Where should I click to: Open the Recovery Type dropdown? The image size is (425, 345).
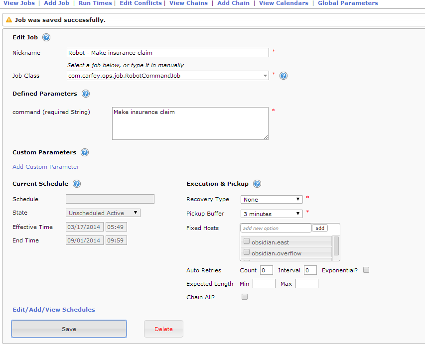point(272,199)
